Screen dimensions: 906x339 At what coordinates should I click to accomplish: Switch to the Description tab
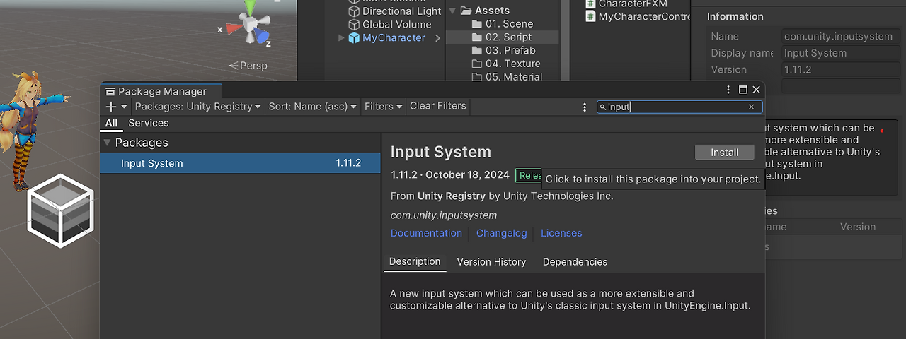415,261
